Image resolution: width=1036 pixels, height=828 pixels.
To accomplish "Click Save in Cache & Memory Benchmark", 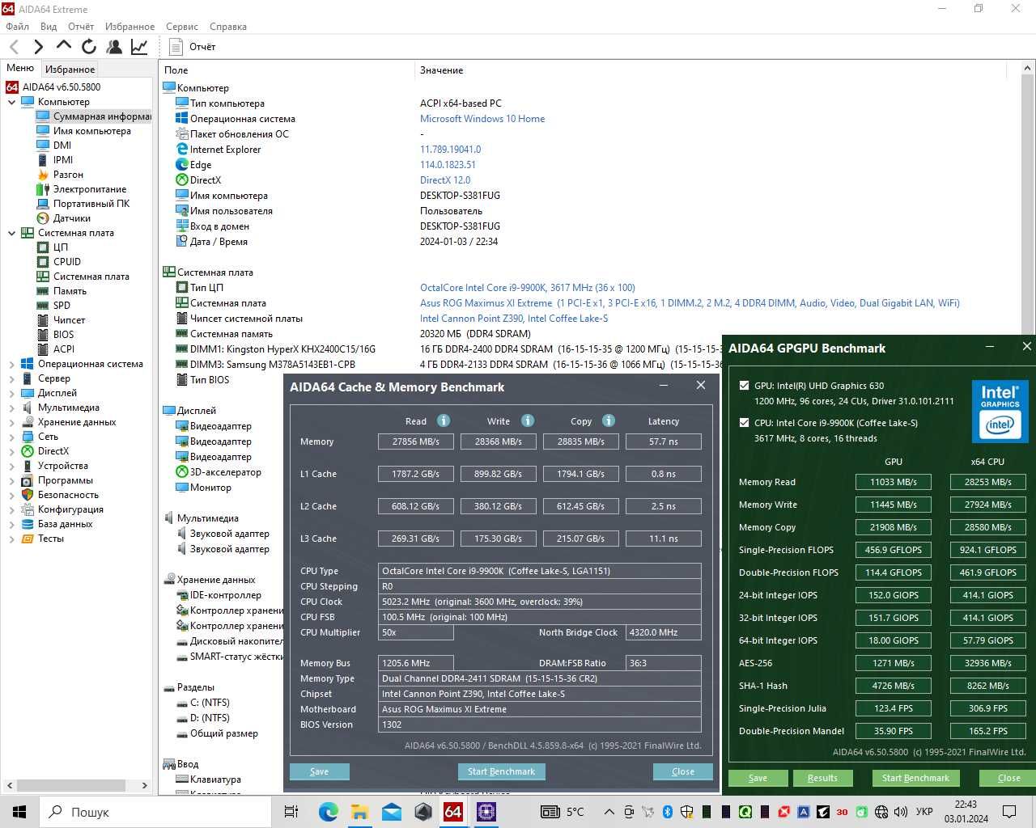I will 319,771.
